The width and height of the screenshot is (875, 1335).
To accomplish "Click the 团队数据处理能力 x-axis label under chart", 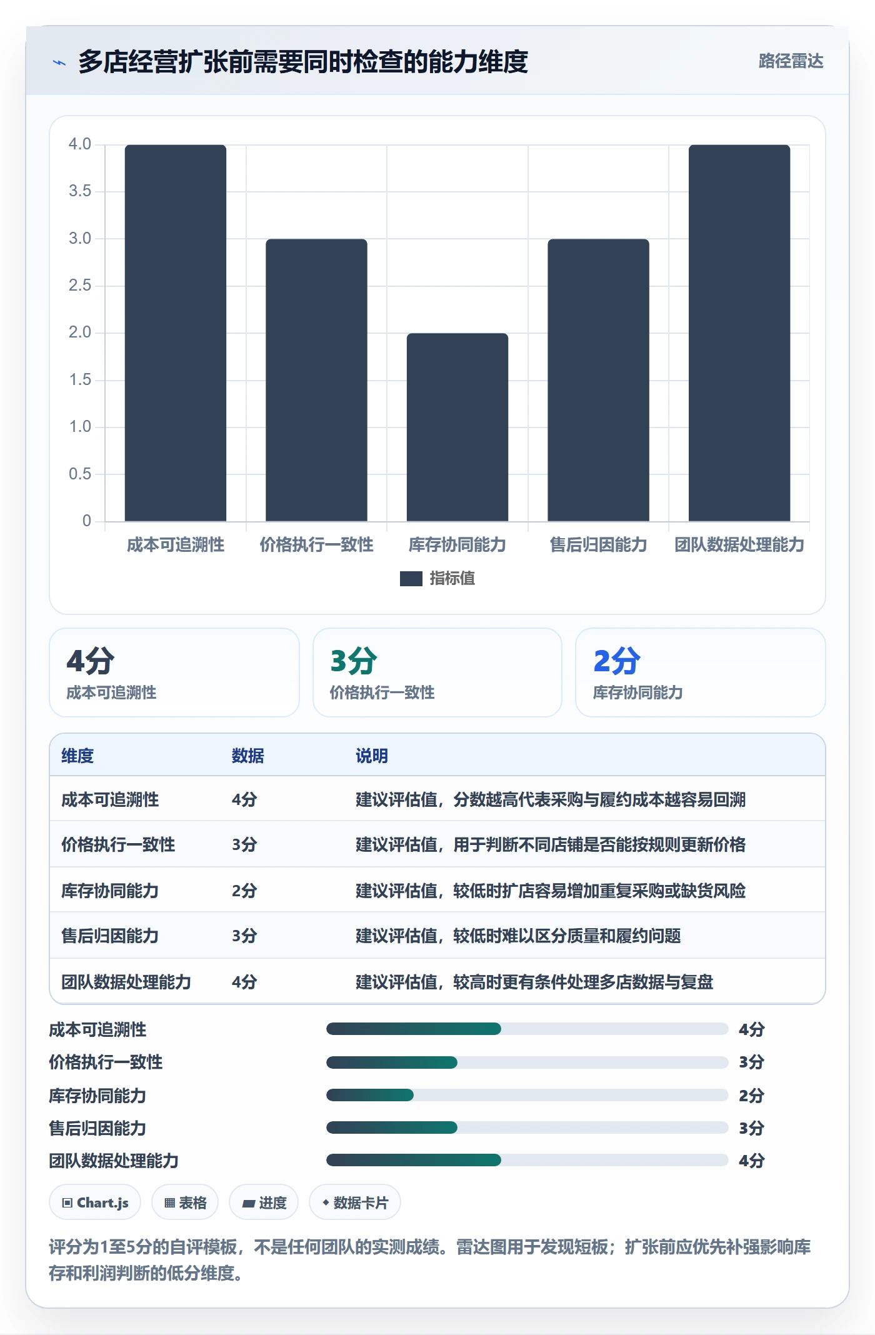I will tap(739, 545).
